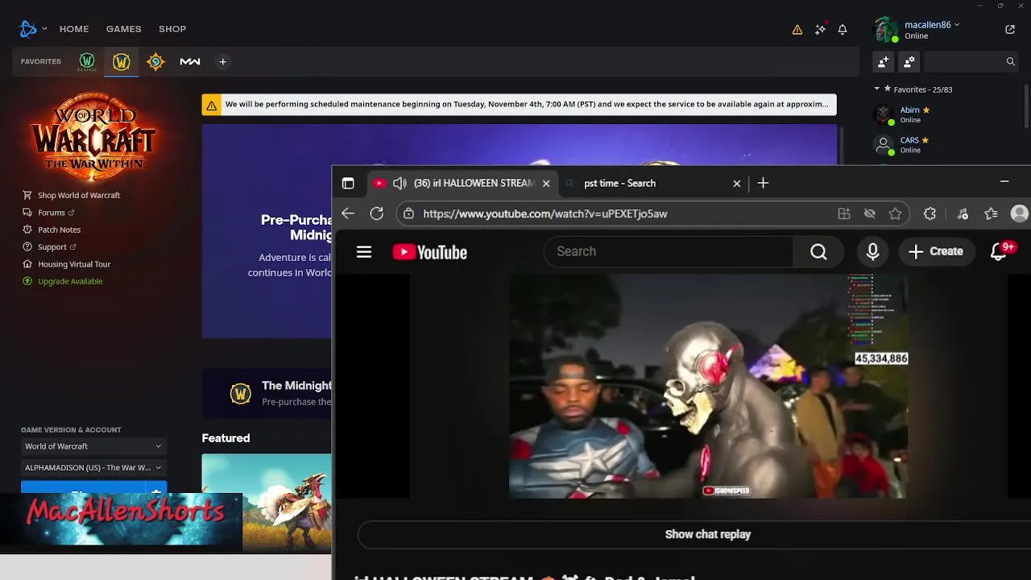Go to YouTube home via logo

tap(430, 252)
